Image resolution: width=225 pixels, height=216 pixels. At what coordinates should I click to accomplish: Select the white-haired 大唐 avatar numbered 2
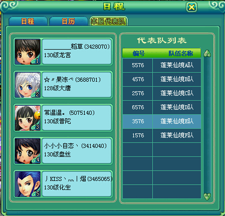28,85
